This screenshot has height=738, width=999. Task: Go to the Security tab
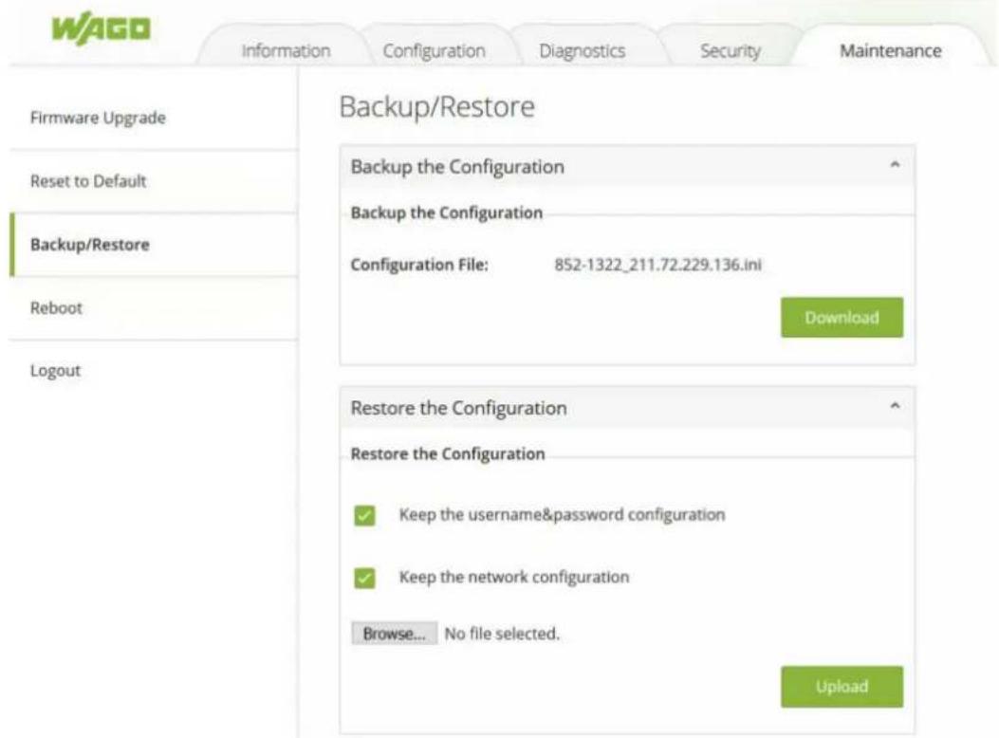[731, 50]
